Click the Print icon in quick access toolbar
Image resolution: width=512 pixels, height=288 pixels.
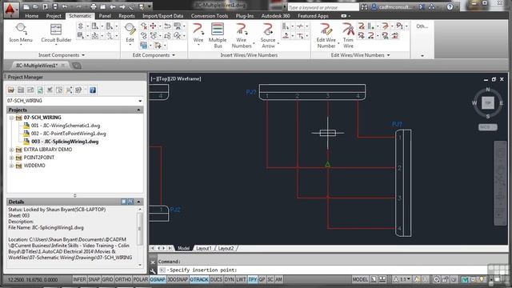(x=94, y=6)
